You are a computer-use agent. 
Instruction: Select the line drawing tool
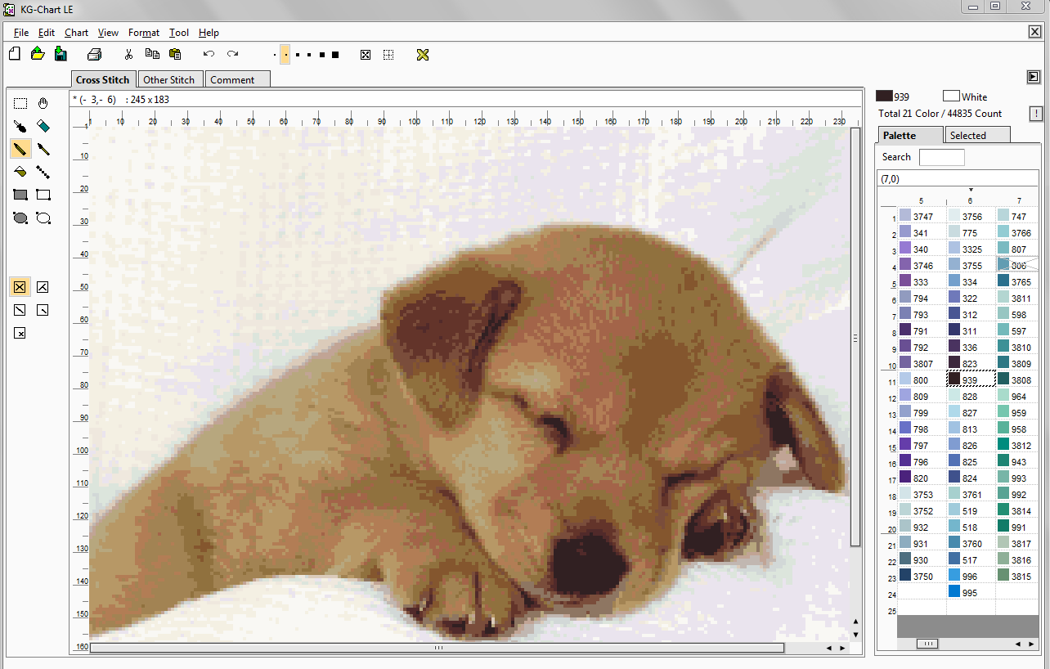point(43,172)
